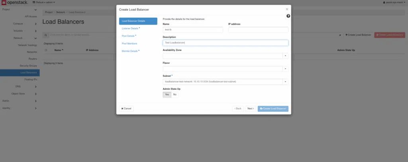Screen dimensions: 408x162
Task: Open the Flavor dropdown
Action: tap(285, 69)
